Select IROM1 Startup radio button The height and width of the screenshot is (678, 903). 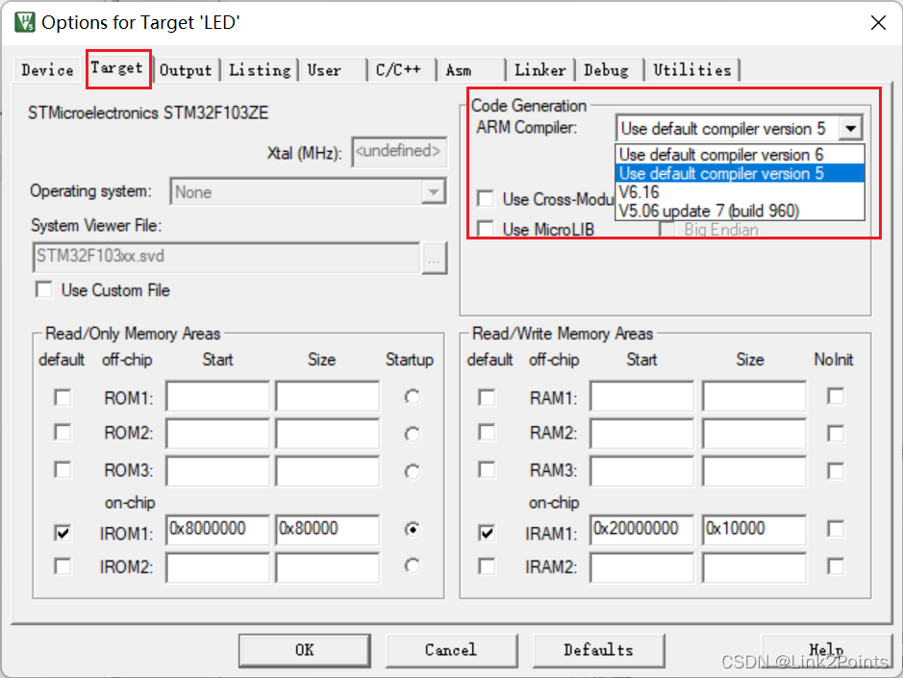tap(412, 529)
